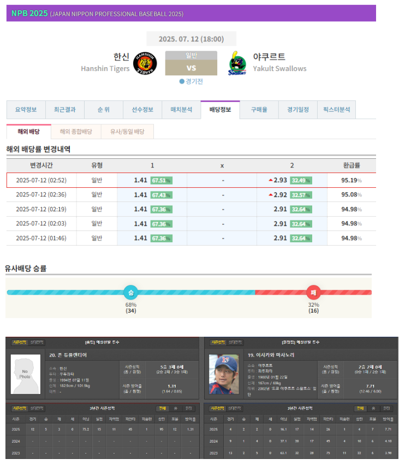The height and width of the screenshot is (465, 405).
Task: Click the Hanshin Tigers team logo
Action: pyautogui.click(x=145, y=63)
